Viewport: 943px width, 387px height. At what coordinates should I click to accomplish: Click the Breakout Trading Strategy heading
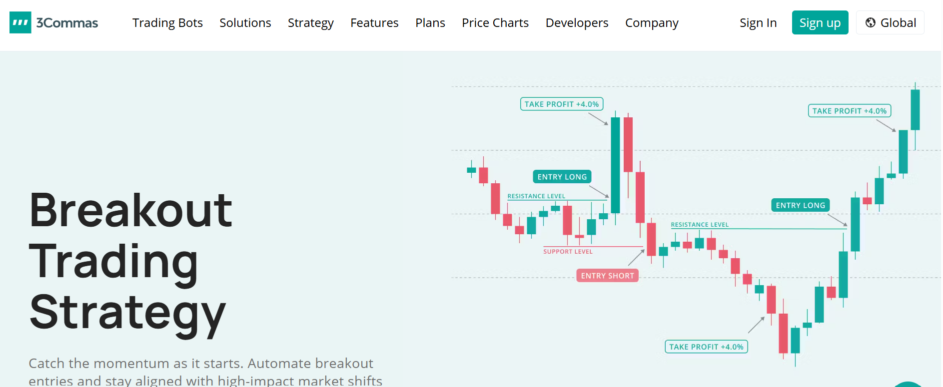point(131,261)
